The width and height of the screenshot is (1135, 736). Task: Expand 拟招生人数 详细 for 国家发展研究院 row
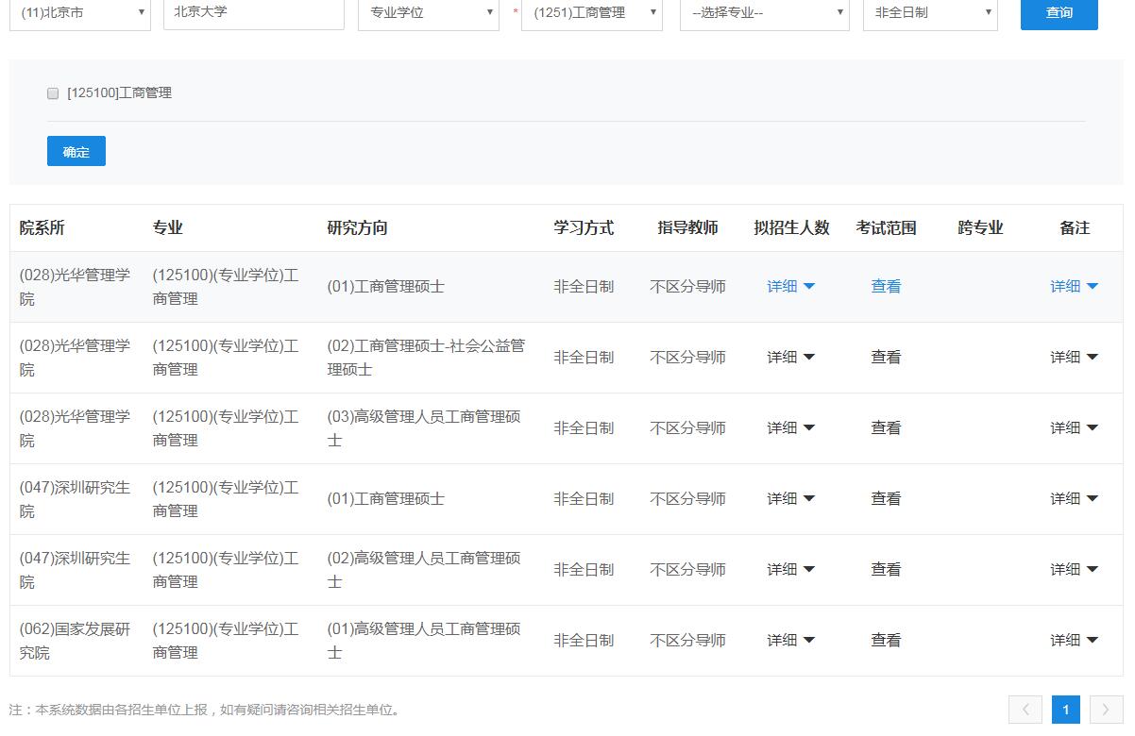click(790, 641)
